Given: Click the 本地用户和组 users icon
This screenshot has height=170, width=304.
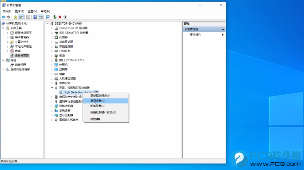Looking at the screenshot, I should (x=12, y=46).
